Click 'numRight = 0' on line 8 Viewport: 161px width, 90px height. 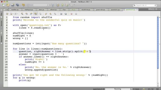point(22,36)
